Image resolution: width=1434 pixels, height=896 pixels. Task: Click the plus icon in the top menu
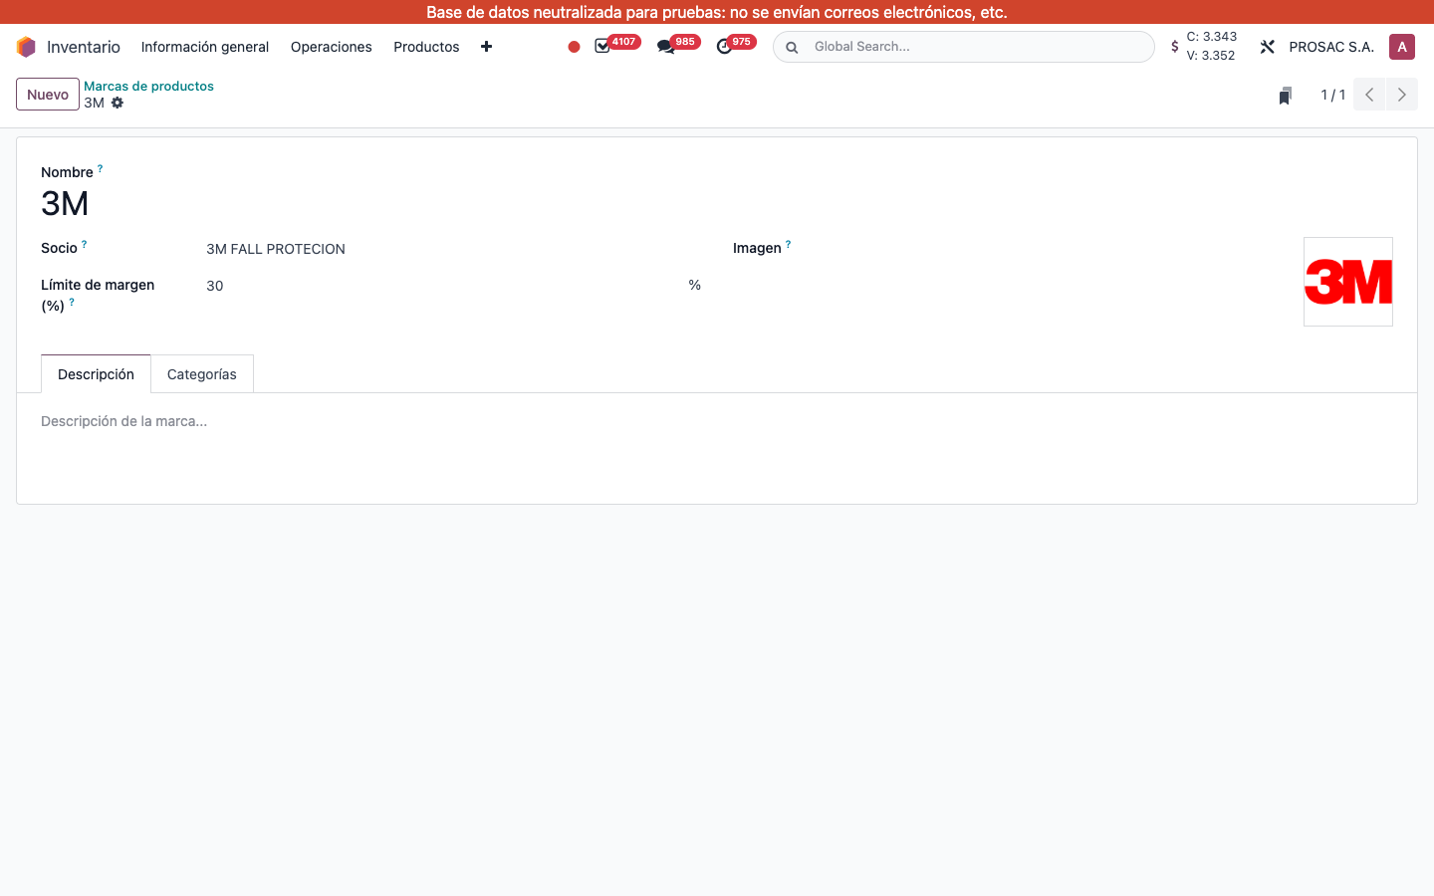(x=486, y=47)
